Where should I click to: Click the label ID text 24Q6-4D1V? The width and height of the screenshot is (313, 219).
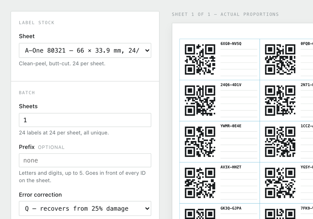click(231, 85)
